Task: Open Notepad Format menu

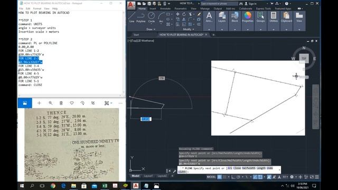Action: click(x=37, y=8)
